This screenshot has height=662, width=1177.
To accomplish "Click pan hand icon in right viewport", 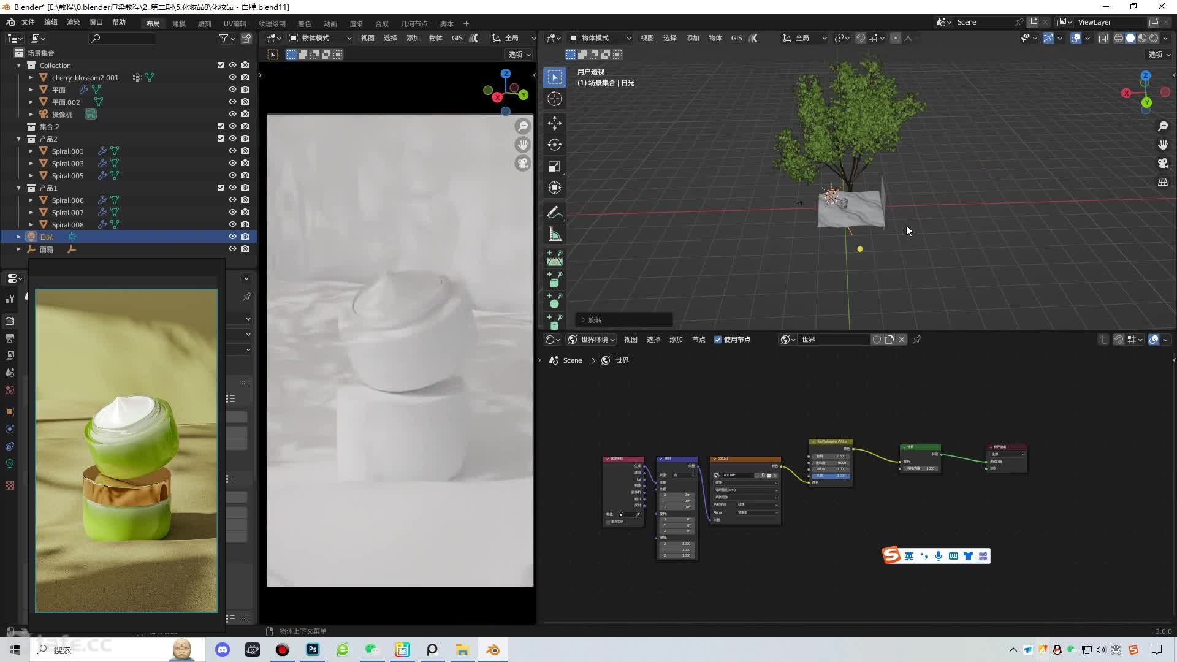I will pyautogui.click(x=1163, y=145).
